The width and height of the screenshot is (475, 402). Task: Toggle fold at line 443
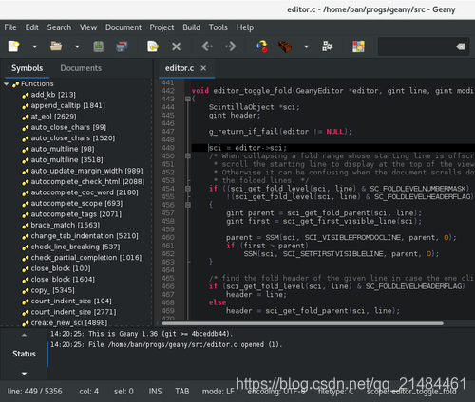click(x=188, y=99)
